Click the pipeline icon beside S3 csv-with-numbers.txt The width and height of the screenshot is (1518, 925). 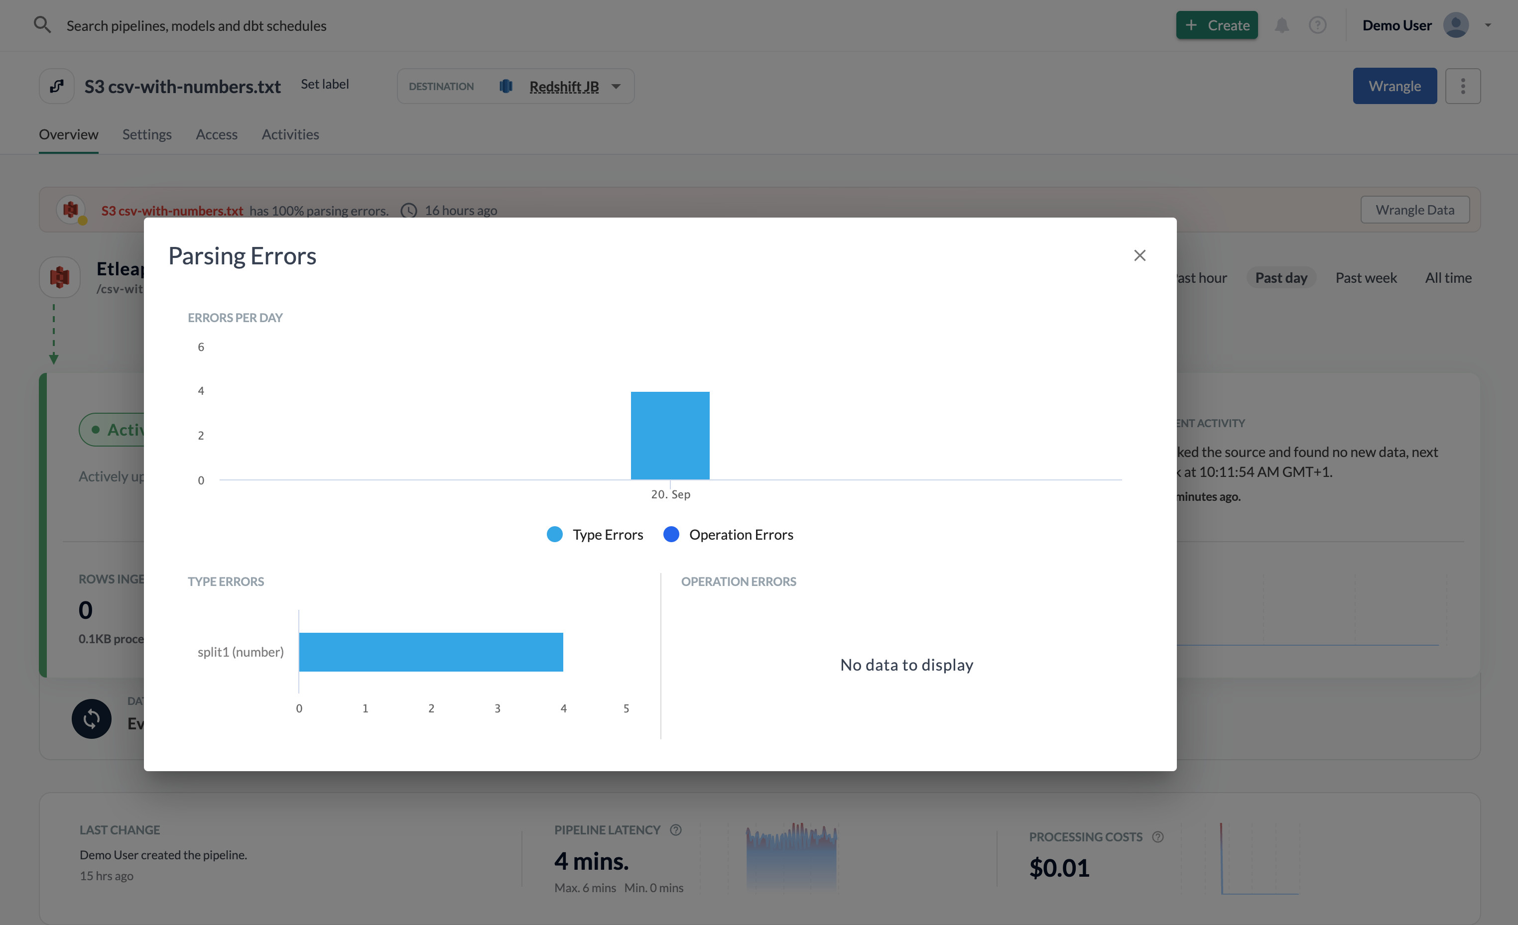click(57, 86)
